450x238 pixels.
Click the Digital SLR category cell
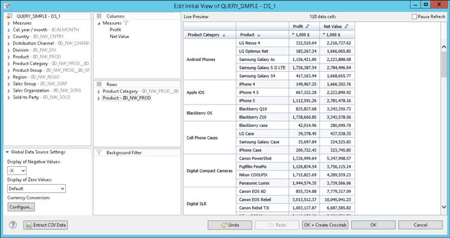click(210, 201)
